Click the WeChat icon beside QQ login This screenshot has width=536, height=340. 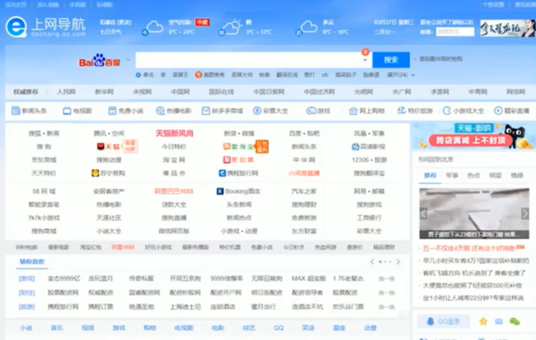(515, 321)
